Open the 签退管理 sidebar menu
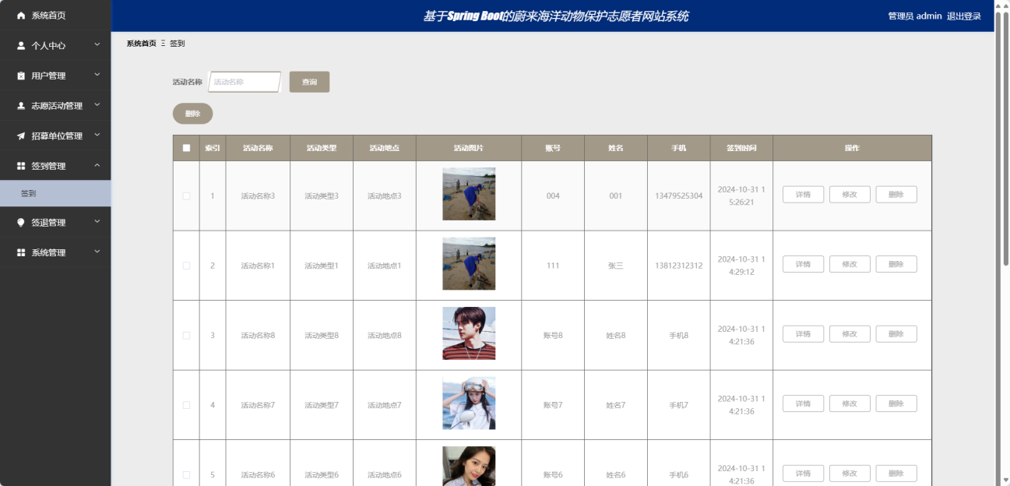Screen dimensions: 1010x486 point(55,223)
